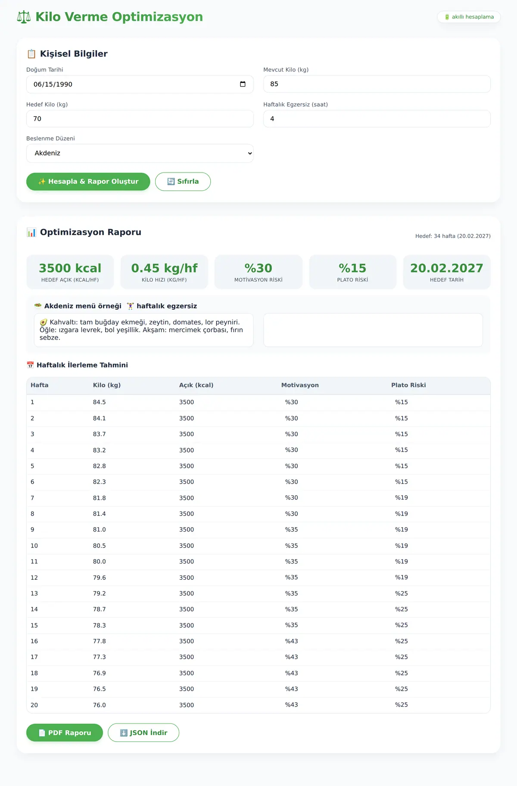Click the weightlifter icon beside haftalık egzersiz
The height and width of the screenshot is (786, 517).
(131, 306)
